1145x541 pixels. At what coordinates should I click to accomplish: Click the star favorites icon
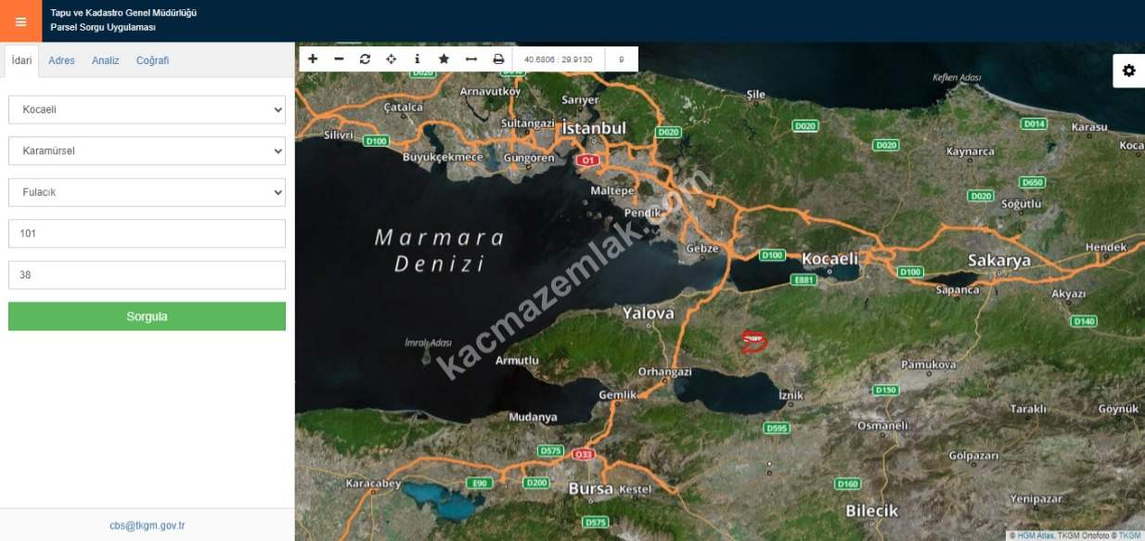coord(444,59)
